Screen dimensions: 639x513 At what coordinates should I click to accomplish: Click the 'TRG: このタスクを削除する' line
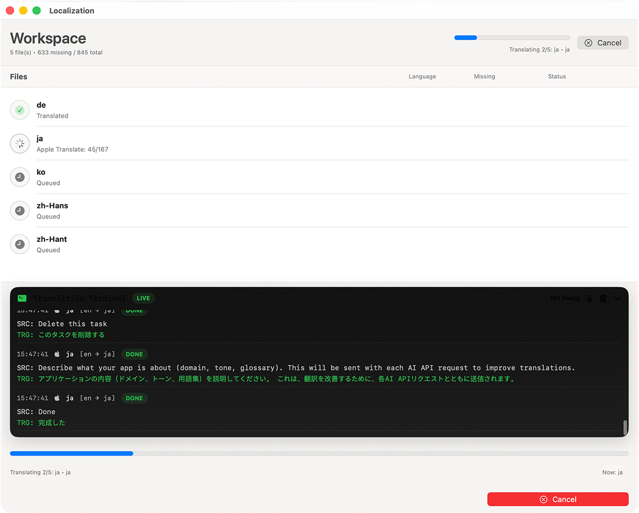pyautogui.click(x=61, y=335)
